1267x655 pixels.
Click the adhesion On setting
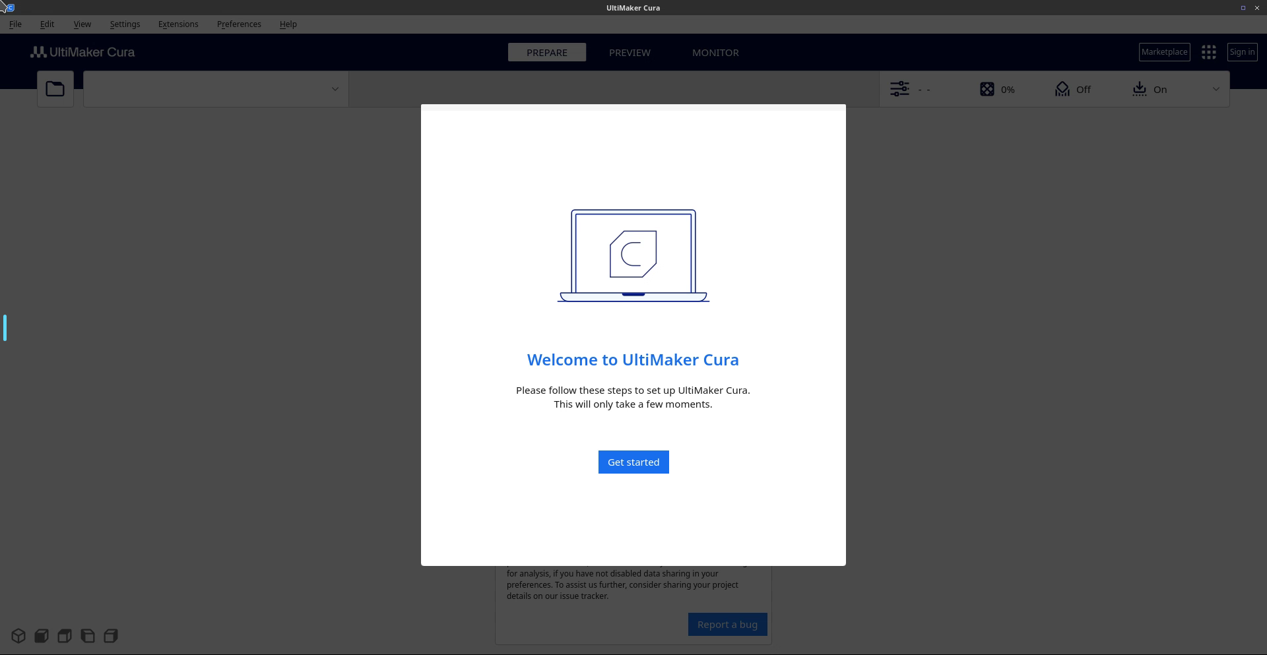pyautogui.click(x=1149, y=89)
